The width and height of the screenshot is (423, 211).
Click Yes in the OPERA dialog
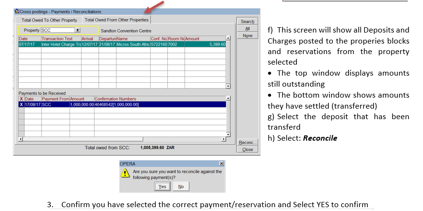162,187
